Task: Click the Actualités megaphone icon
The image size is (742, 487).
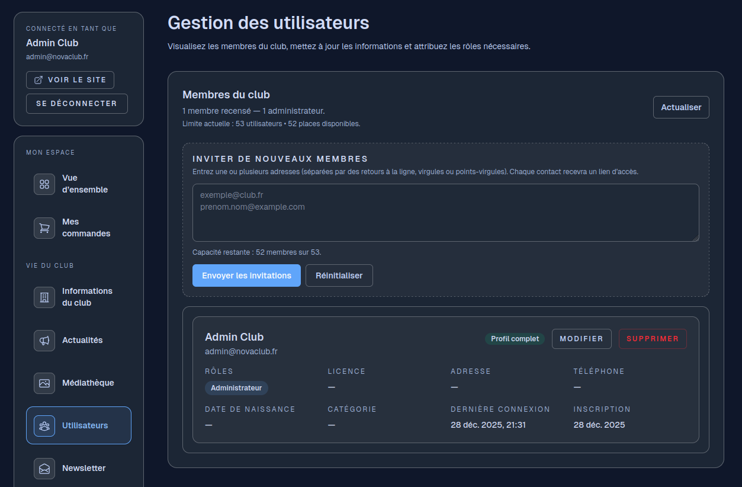Action: [44, 341]
